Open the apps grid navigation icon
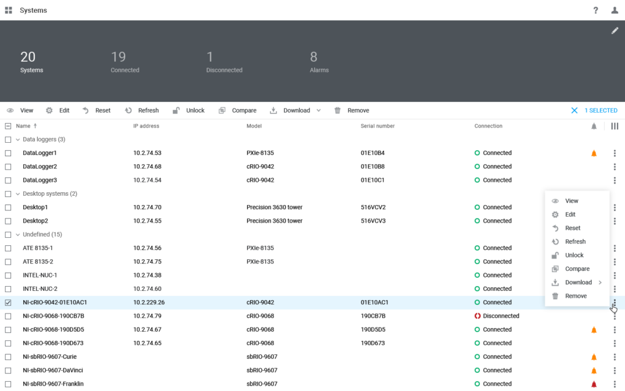Screen dimensions: 625x391 [9, 10]
